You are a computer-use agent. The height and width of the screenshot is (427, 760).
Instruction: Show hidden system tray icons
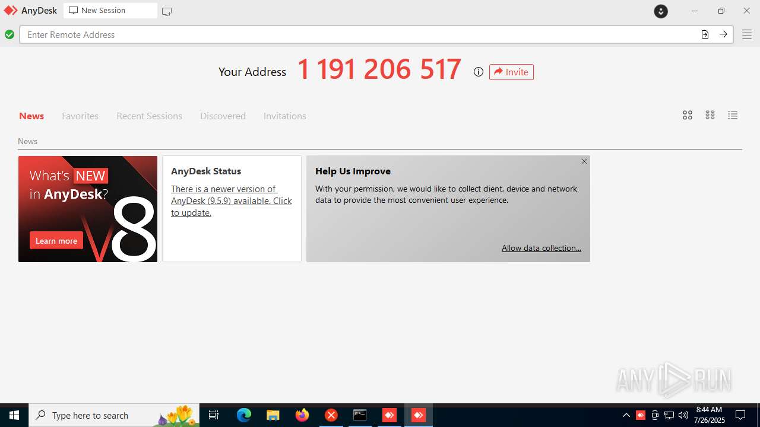click(626, 415)
